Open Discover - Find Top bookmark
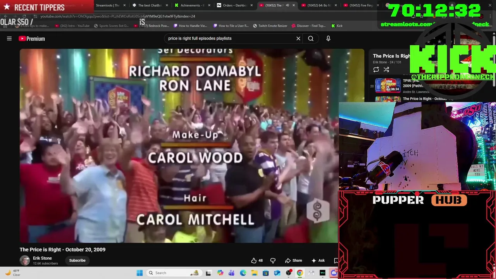 (x=309, y=26)
